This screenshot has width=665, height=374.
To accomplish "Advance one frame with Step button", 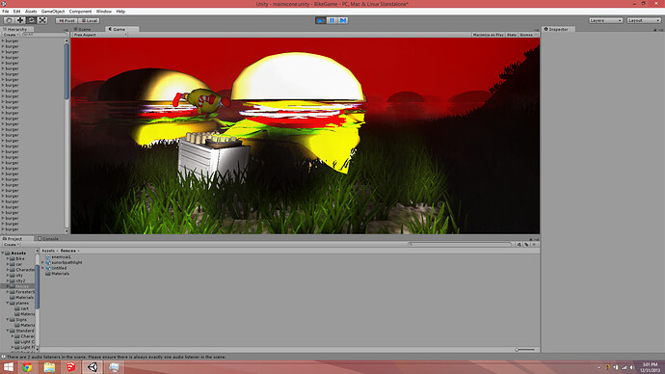I will pyautogui.click(x=343, y=20).
